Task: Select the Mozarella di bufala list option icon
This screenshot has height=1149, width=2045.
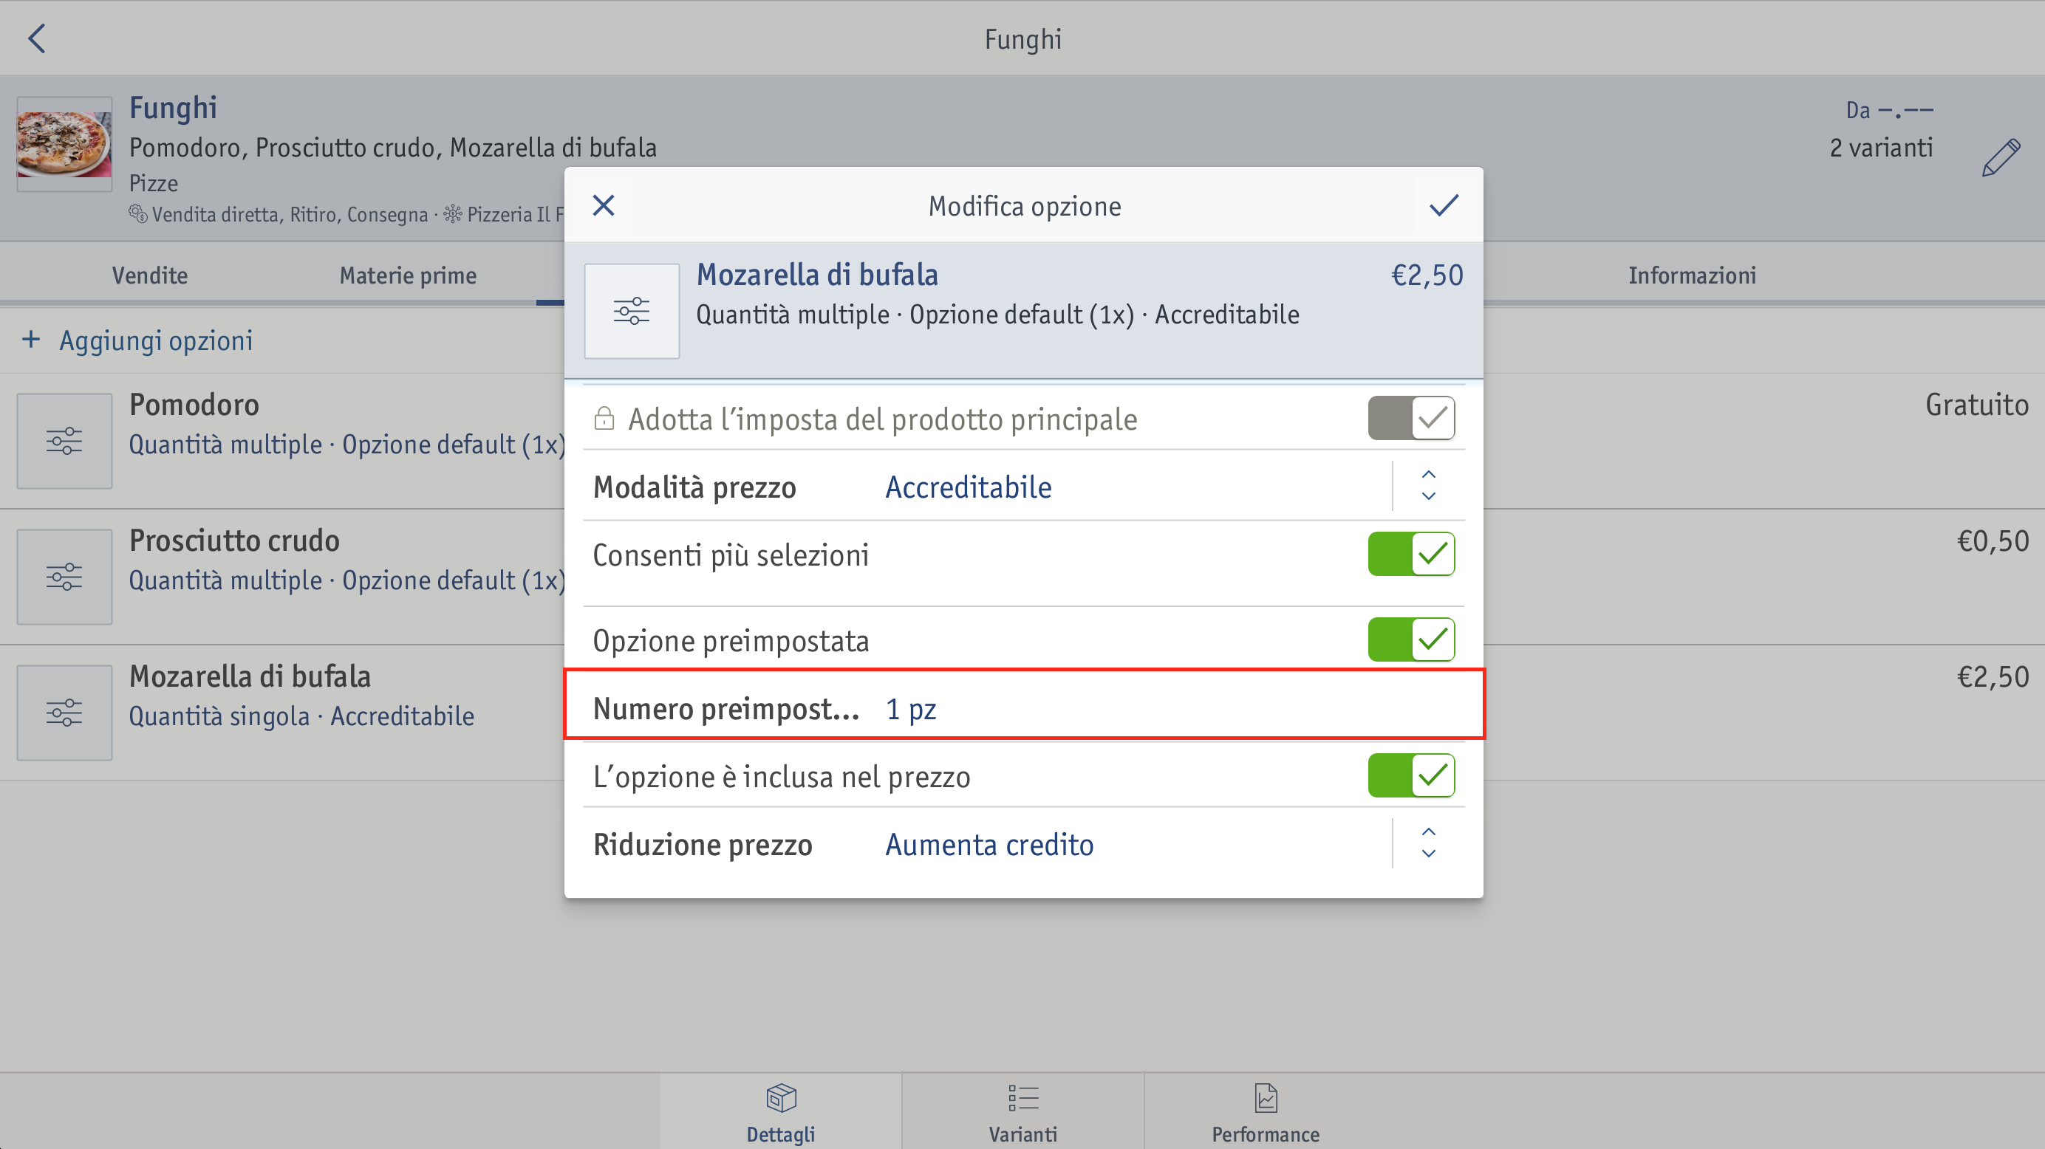Action: [64, 712]
